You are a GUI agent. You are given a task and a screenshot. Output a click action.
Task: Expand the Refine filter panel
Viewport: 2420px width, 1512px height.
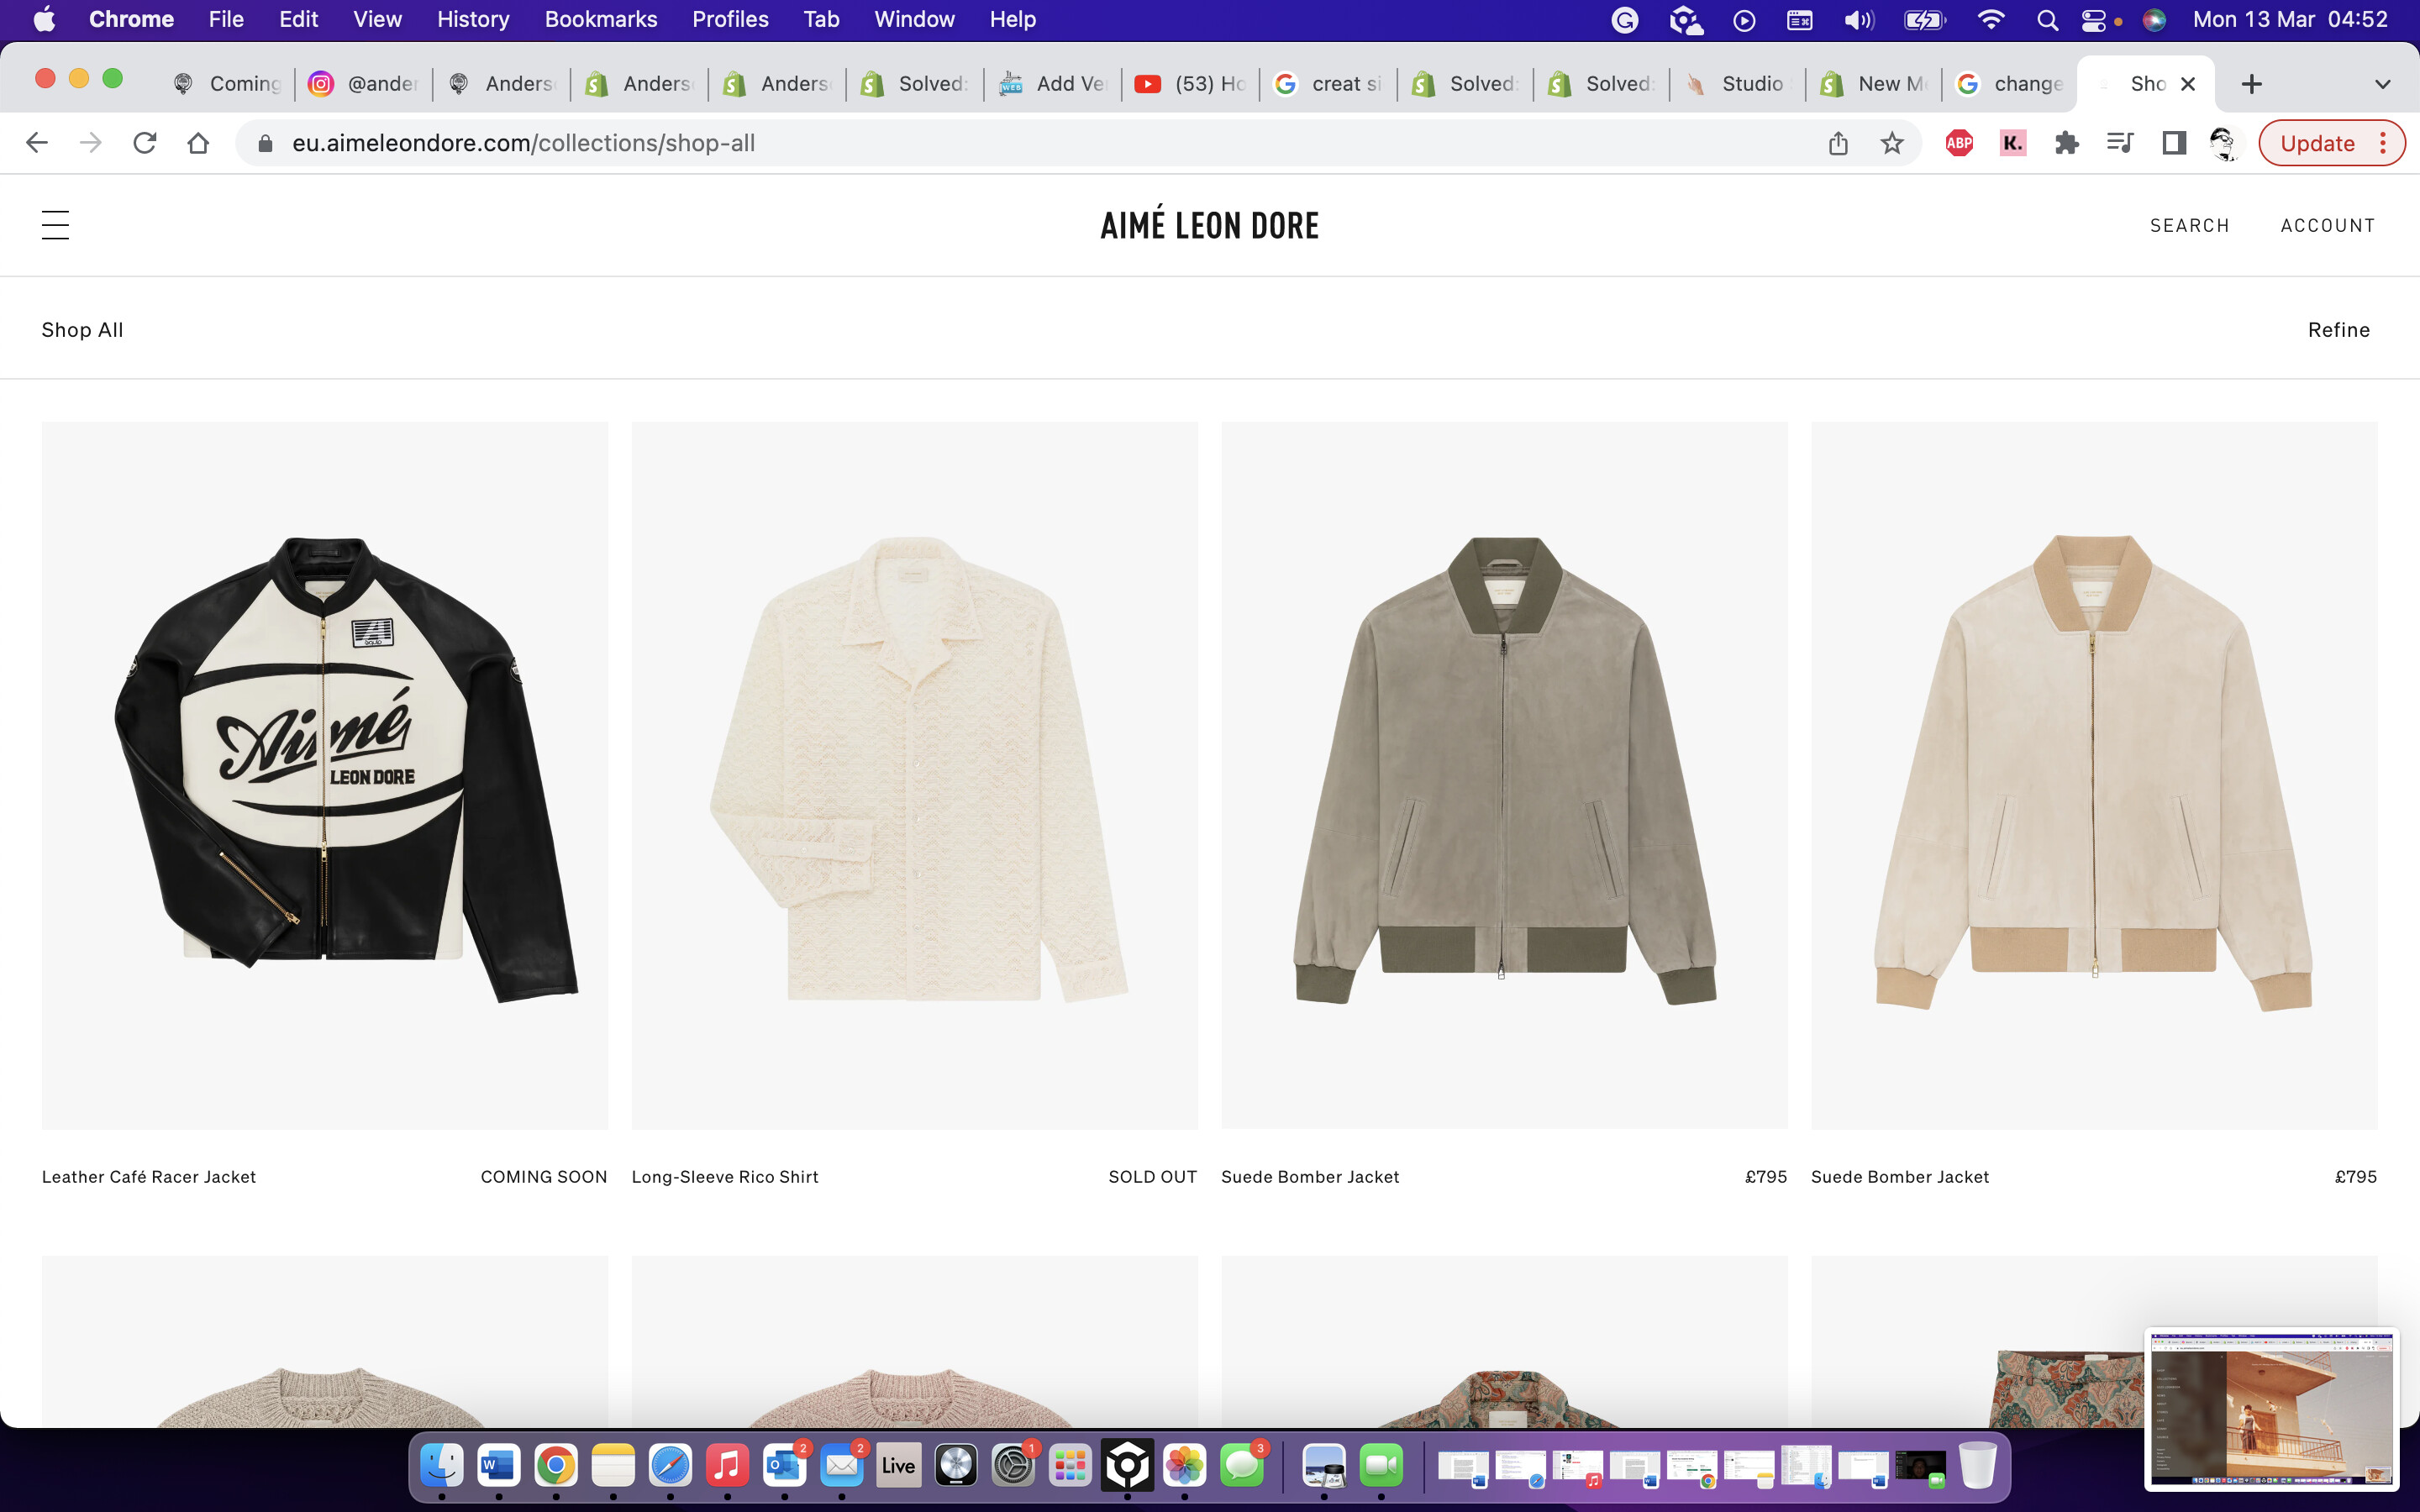(x=2338, y=330)
